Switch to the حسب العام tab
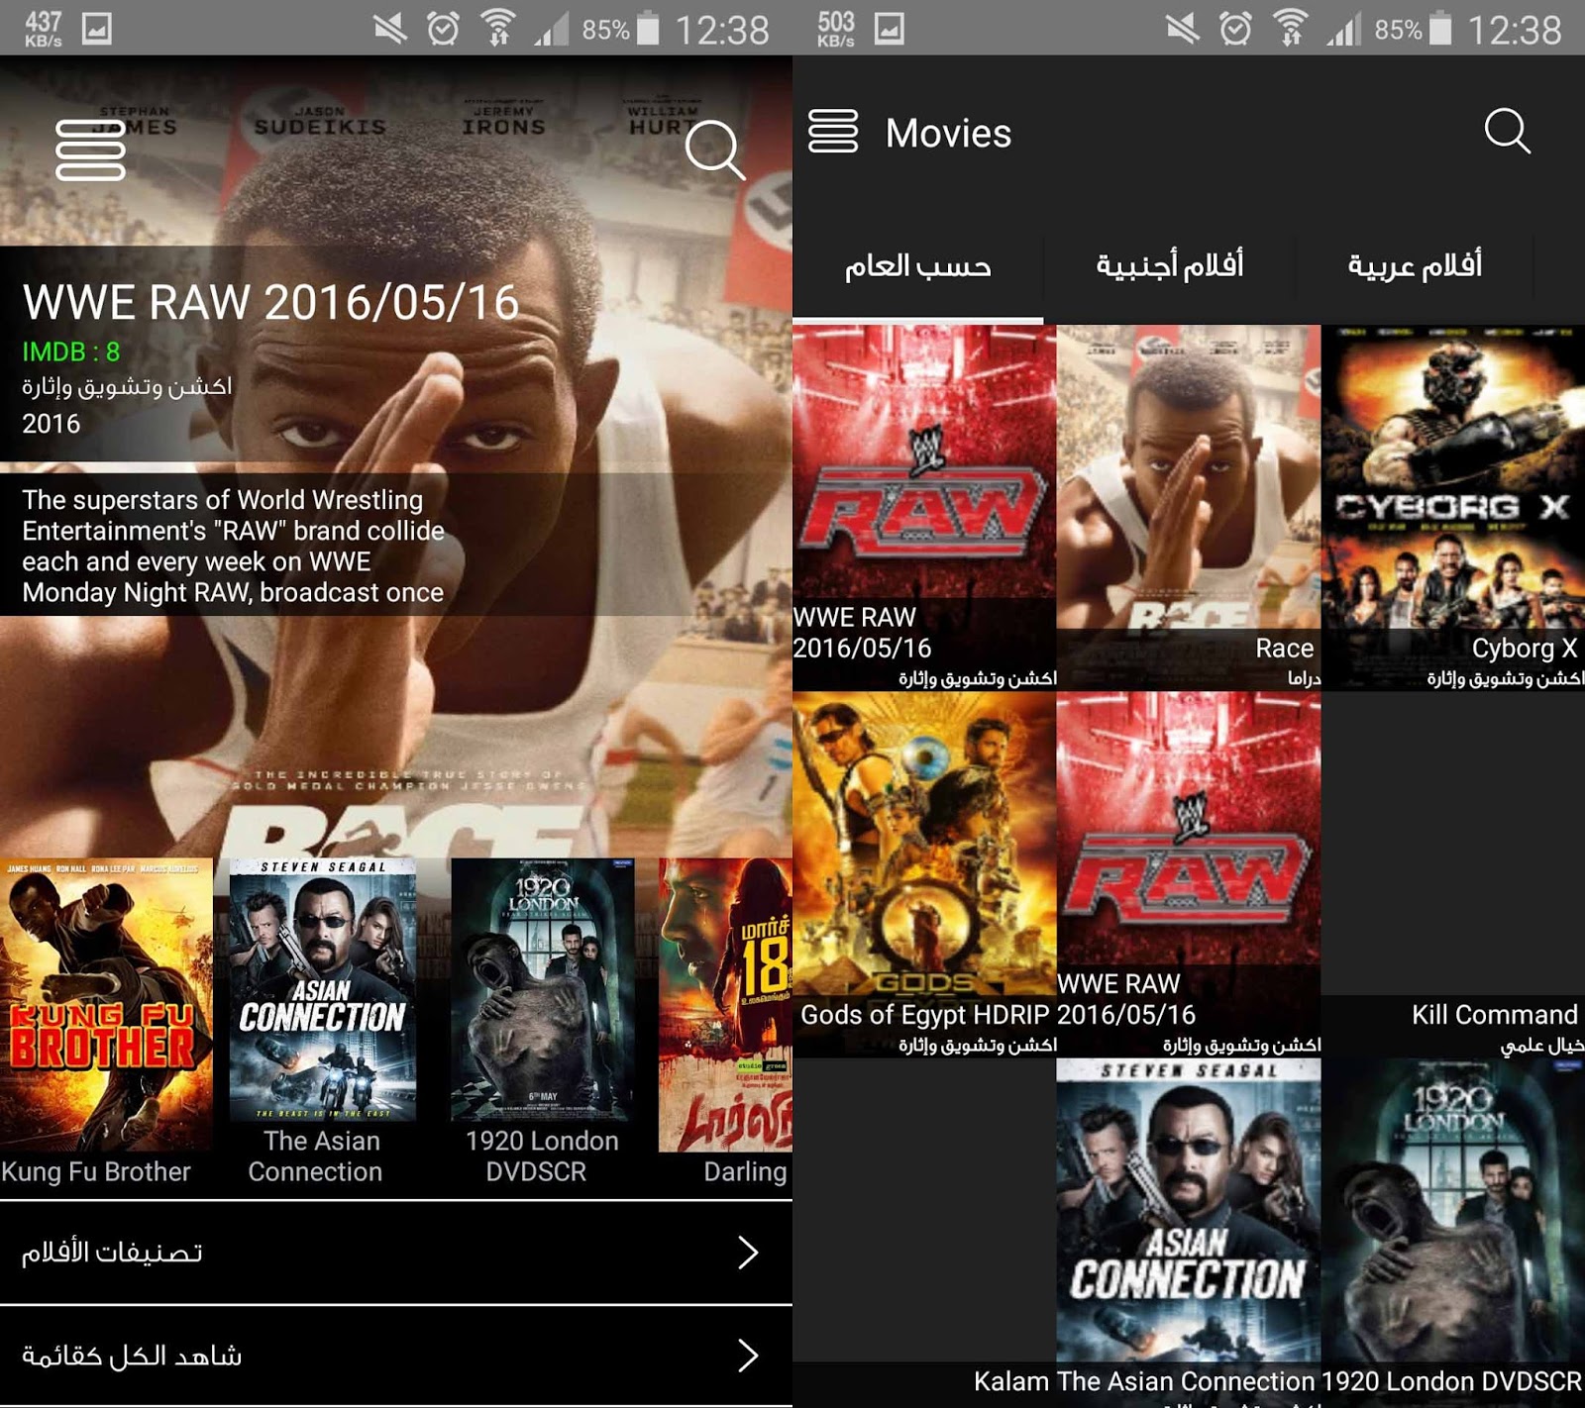This screenshot has height=1408, width=1585. 917,265
